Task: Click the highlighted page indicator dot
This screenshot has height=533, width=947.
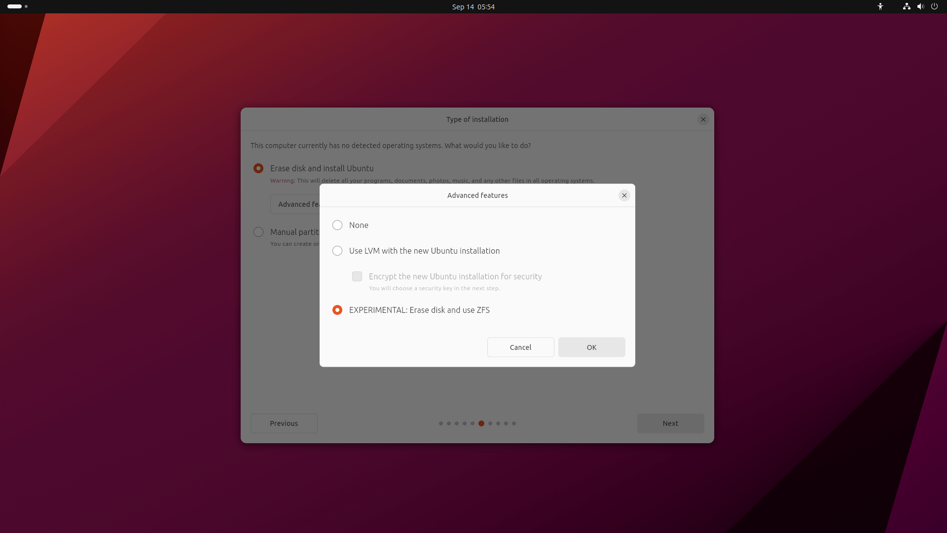Action: point(481,423)
